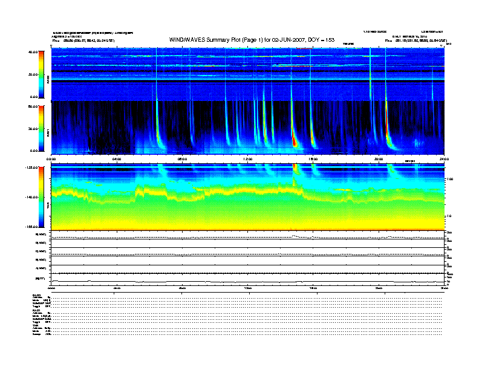Click 08:00 tick label below RAD1 spectrogram

pyautogui.click(x=182, y=159)
